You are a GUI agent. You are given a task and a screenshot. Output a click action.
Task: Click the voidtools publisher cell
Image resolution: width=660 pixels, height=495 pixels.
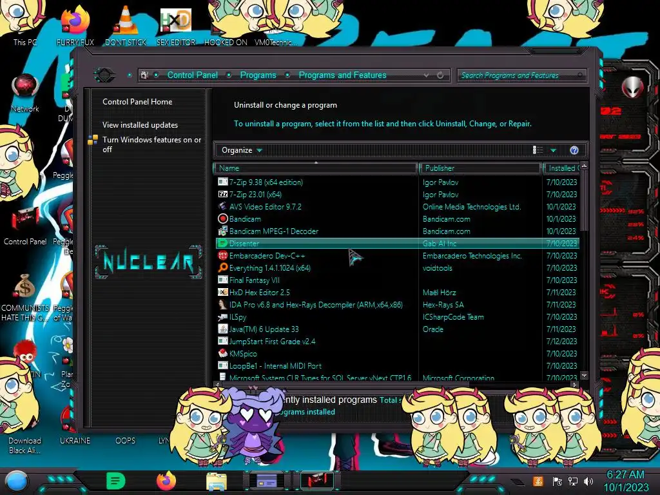438,267
